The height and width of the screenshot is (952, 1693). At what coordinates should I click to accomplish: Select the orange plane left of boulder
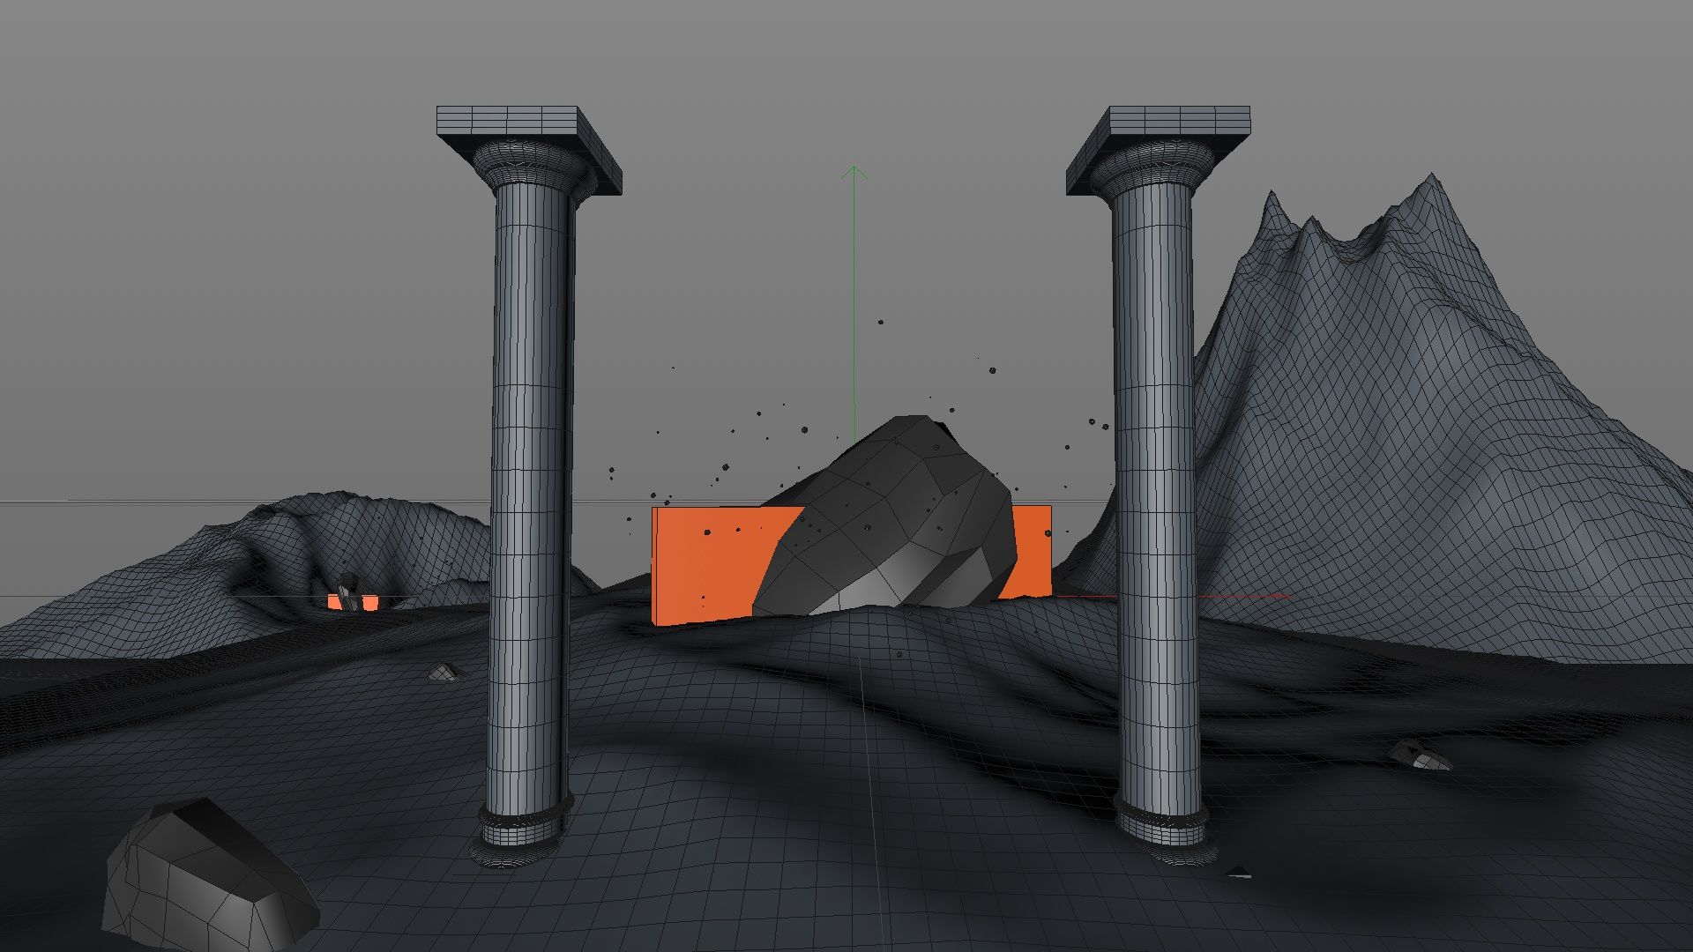(x=705, y=564)
